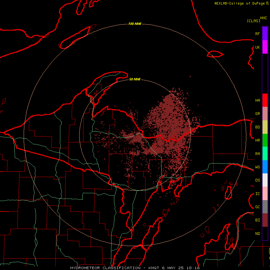Screen dimensions: 270x270
Task: Click the white DS legend swatch
Action: 265,180
